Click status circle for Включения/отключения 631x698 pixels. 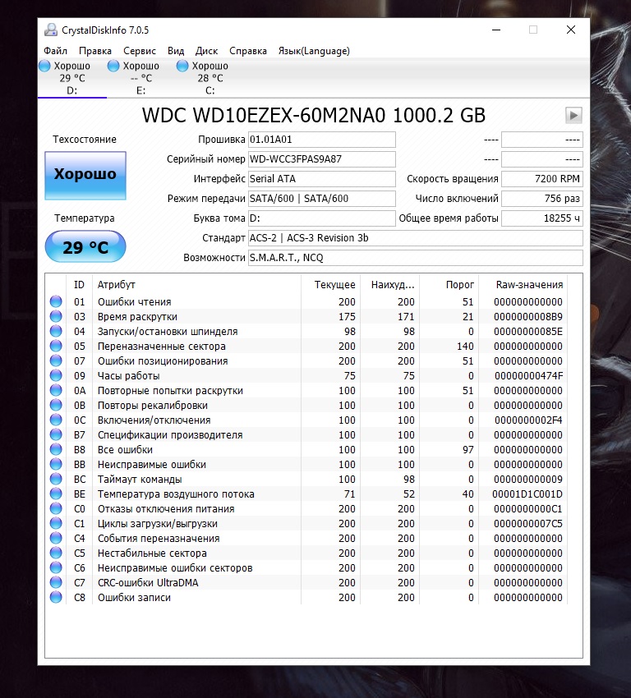[56, 420]
